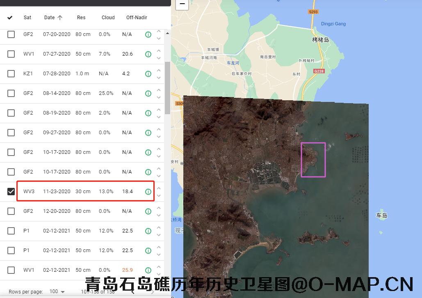Move GF2 08-19-2020 row down with chevron

pyautogui.click(x=159, y=117)
